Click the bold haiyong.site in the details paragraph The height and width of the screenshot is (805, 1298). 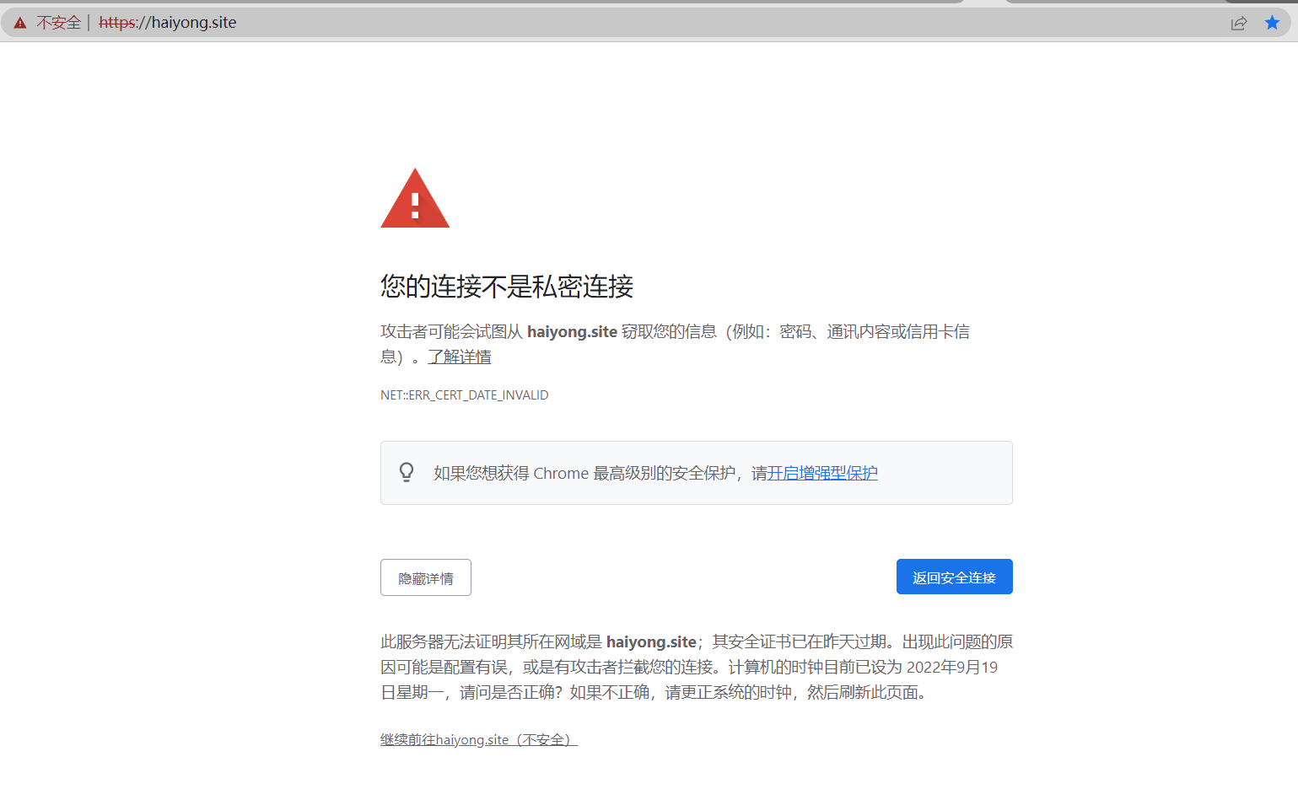[651, 641]
